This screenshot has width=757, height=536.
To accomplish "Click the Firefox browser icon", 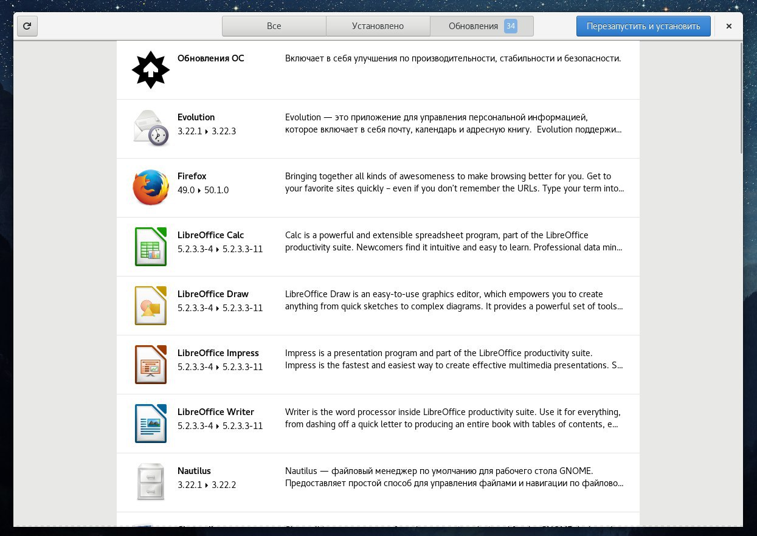I will [x=151, y=187].
